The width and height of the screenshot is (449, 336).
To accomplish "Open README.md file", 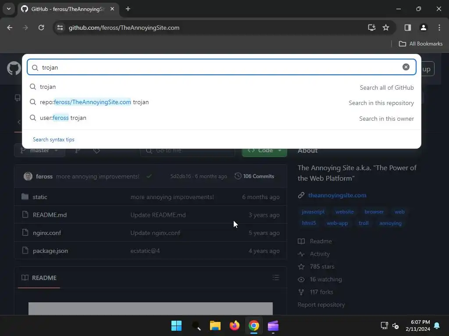I will tap(50, 215).
